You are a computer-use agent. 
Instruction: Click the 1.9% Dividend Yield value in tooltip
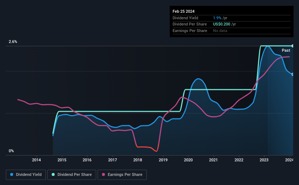click(217, 18)
